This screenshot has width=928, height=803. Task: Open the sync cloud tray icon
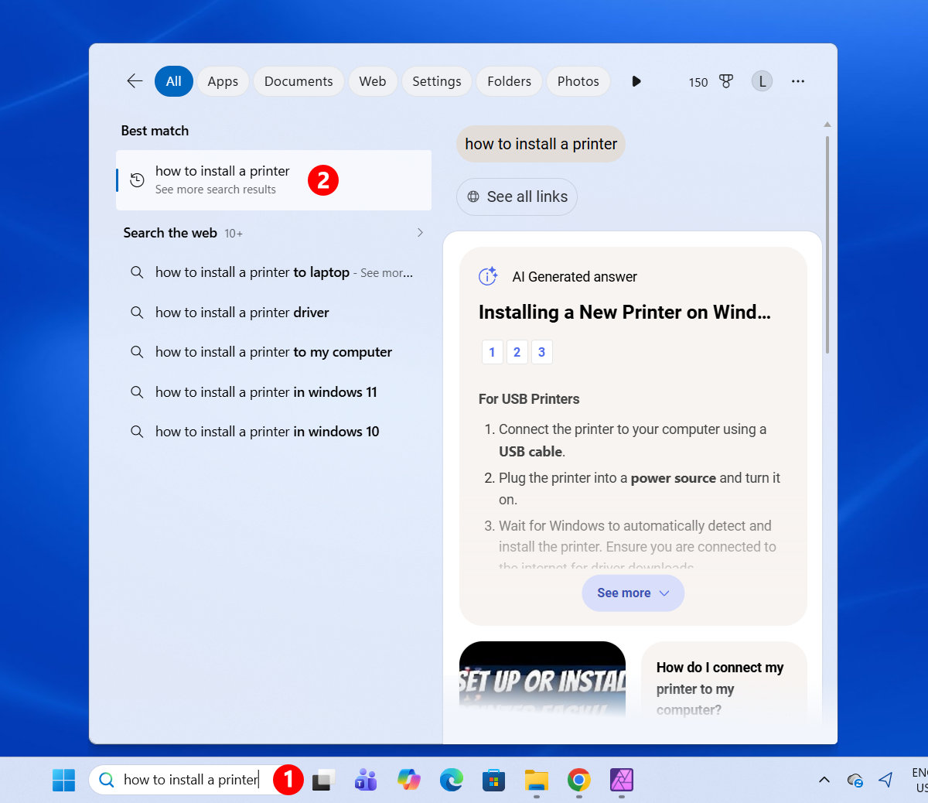[855, 780]
